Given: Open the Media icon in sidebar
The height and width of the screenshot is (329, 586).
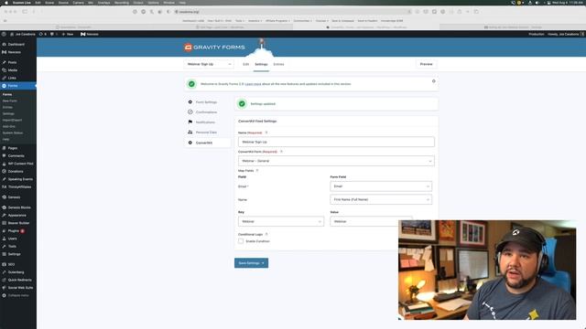Looking at the screenshot, I should 4,70.
